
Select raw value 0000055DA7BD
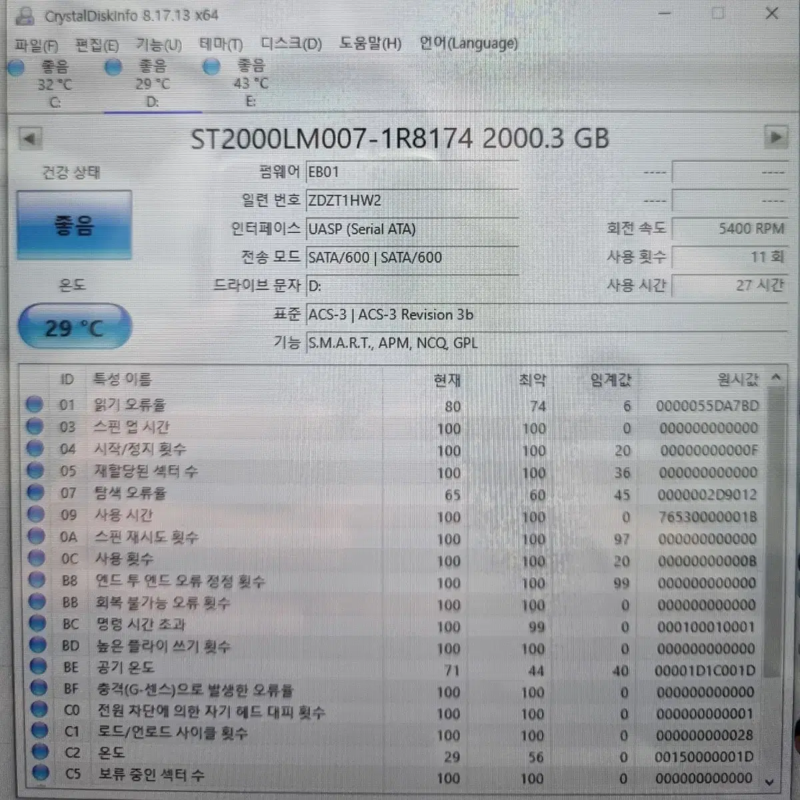click(x=707, y=406)
